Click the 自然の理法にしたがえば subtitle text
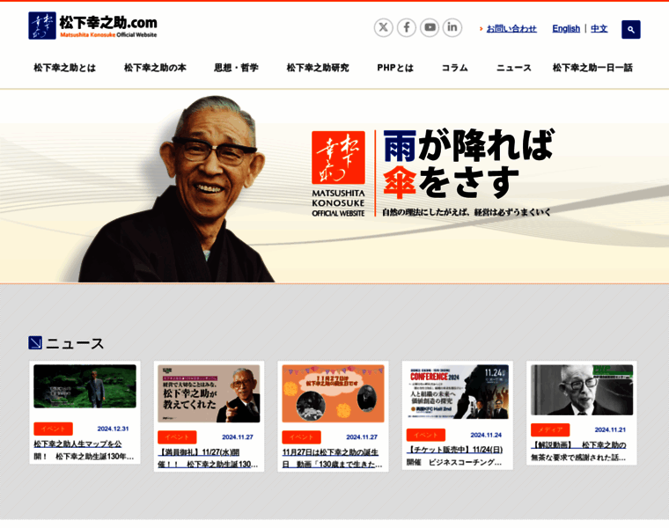This screenshot has width=669, height=528. pos(467,212)
